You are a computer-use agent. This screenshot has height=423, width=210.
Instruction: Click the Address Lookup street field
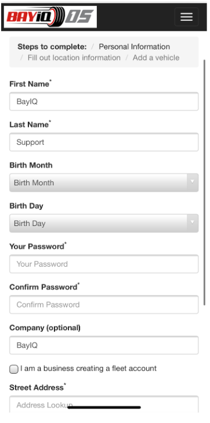point(104,404)
